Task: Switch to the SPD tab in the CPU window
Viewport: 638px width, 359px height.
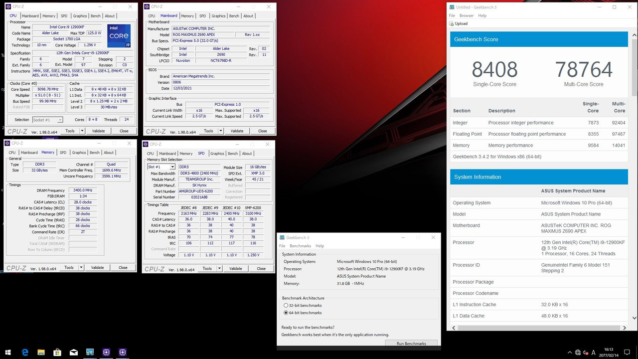Action: click(64, 16)
